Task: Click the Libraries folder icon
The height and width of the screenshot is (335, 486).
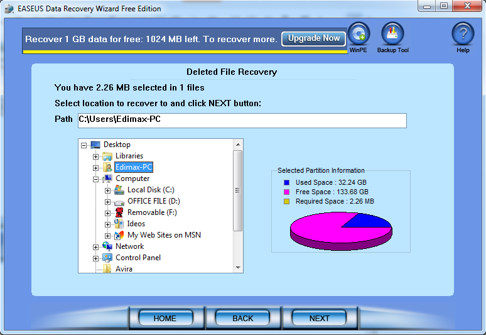Action: tap(107, 156)
